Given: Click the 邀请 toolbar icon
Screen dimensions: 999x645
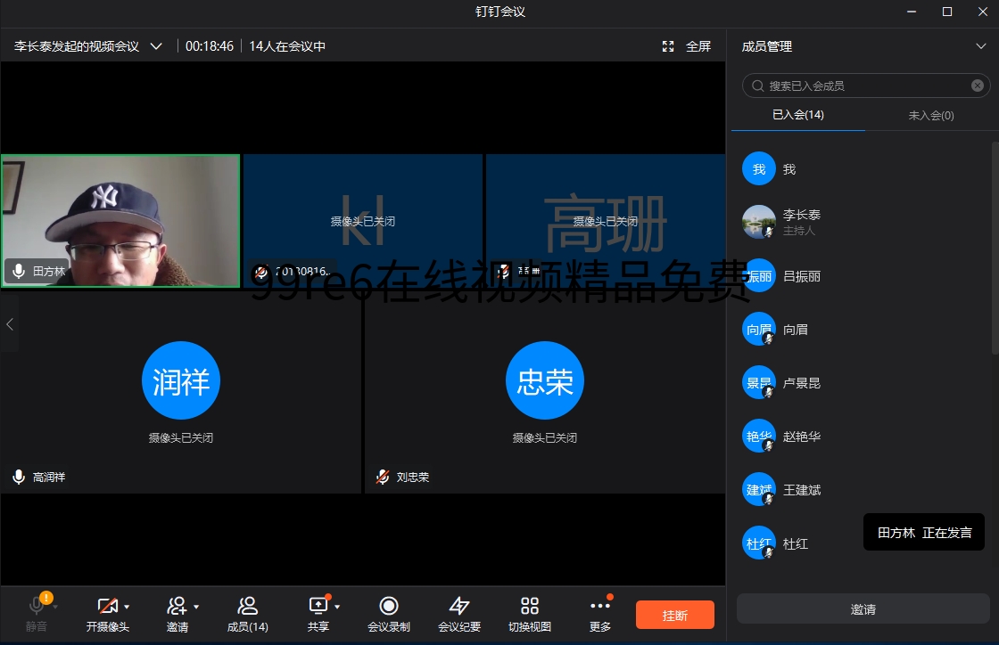Looking at the screenshot, I should pos(177,615).
